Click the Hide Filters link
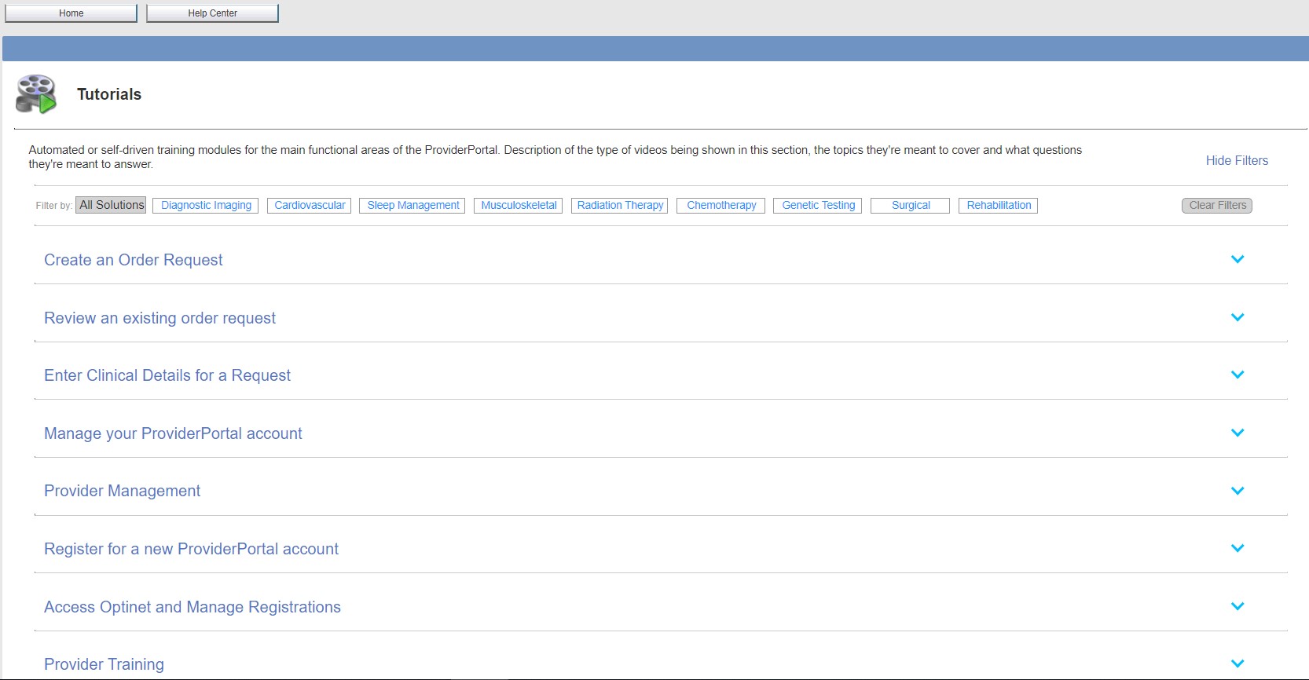 click(x=1237, y=160)
